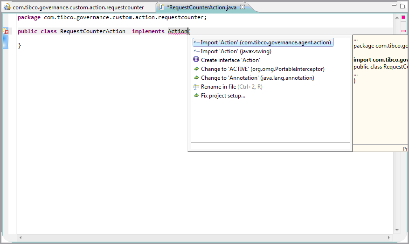Close the RequestCounterAction.java tab

pyautogui.click(x=243, y=7)
